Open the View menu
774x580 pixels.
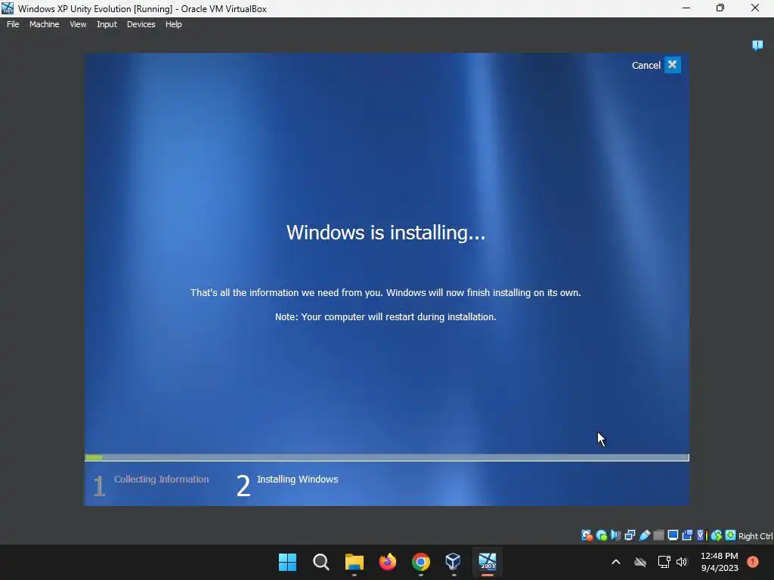pyautogui.click(x=78, y=24)
